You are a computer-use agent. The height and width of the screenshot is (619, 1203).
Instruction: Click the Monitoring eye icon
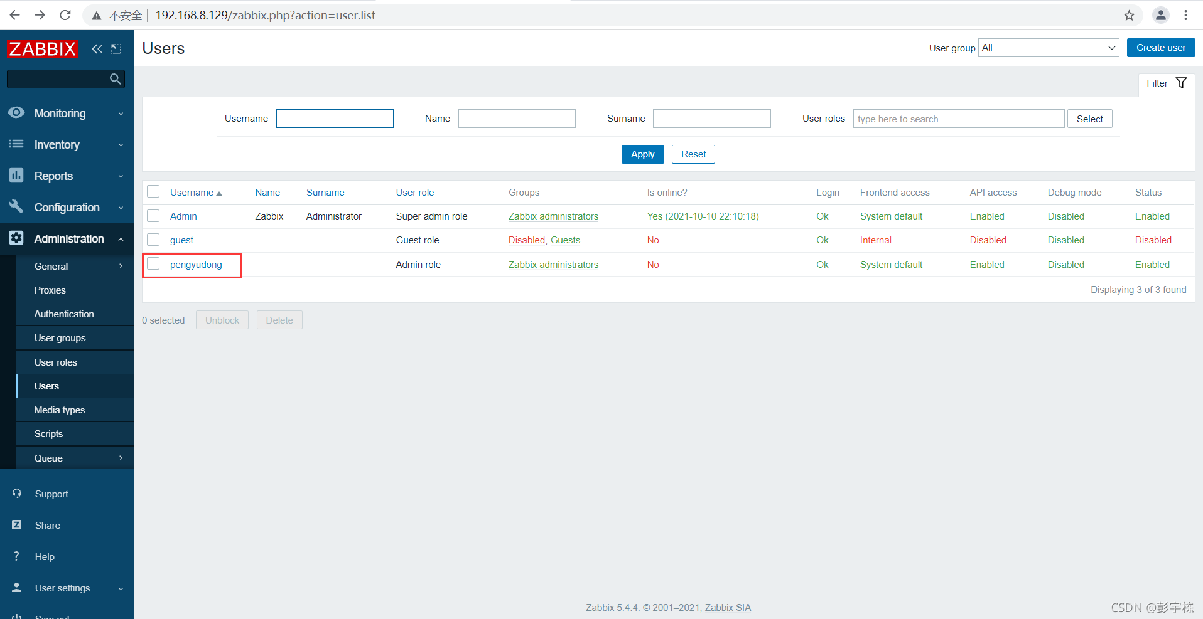tap(16, 113)
